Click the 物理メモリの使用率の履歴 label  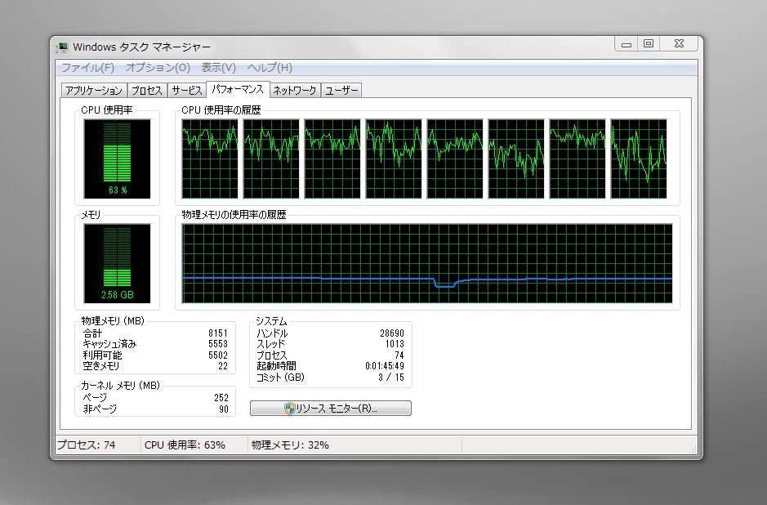pos(234,215)
